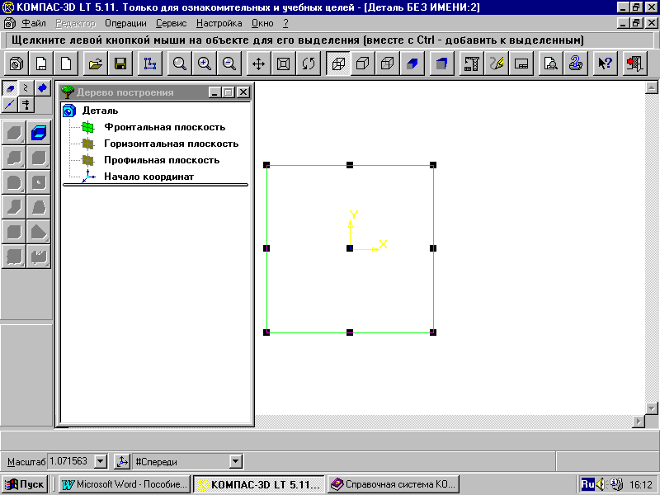Click the ruler measurement toolbar icon
This screenshot has height=495, width=660.
471,64
